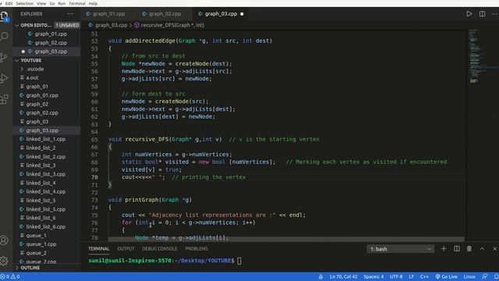Open linked_list_1.cpp in explorer
This screenshot has width=499, height=281.
[47, 139]
